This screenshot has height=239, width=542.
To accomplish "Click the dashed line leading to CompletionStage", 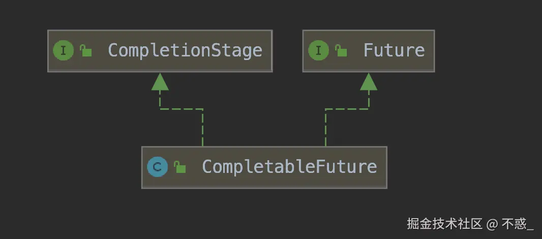I will tap(181, 109).
